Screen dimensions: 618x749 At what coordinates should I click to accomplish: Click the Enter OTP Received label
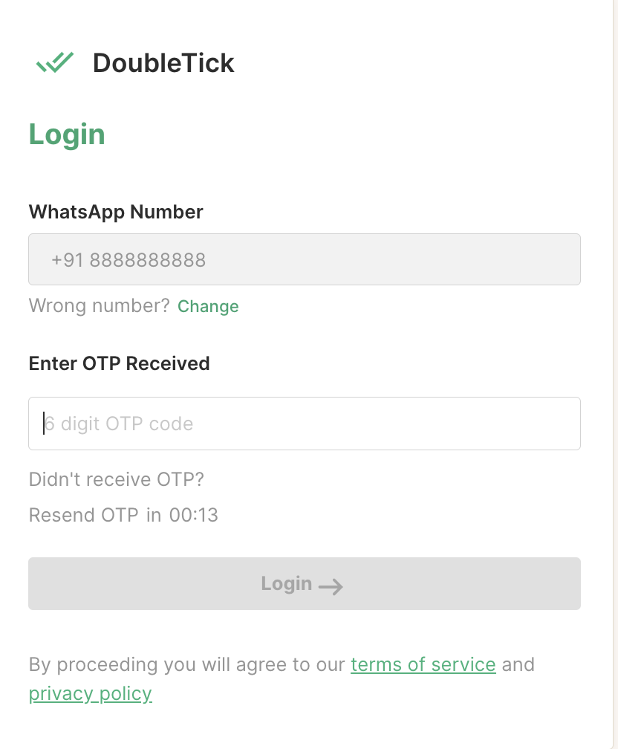119,363
